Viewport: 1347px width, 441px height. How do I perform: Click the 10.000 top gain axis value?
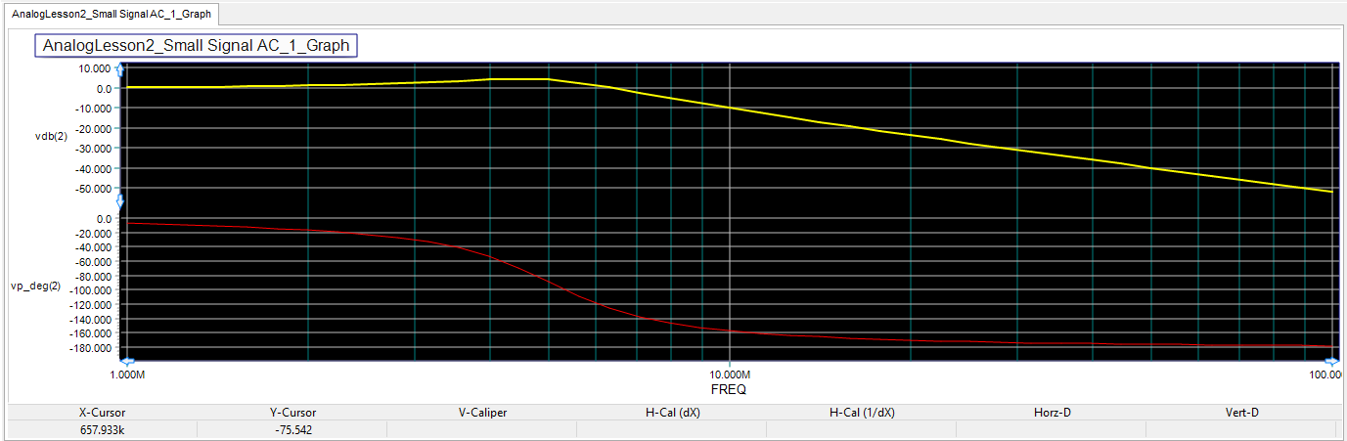tap(96, 68)
